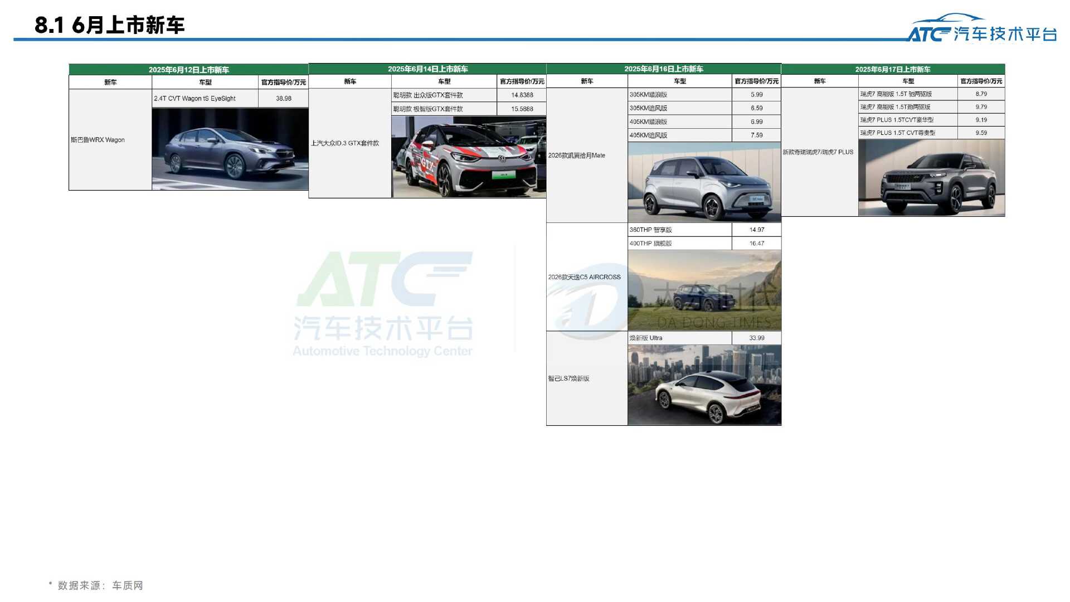Click the 6.59 price cell
The image size is (1070, 602).
[x=756, y=108]
